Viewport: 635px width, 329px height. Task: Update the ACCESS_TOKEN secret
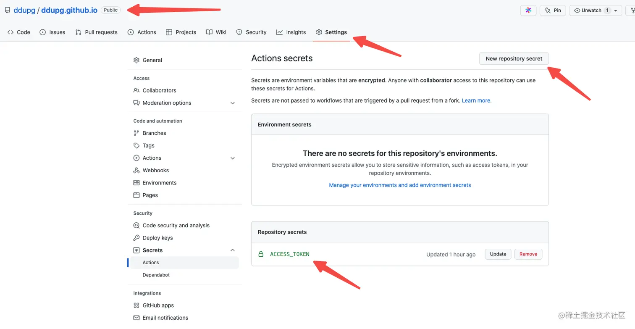coord(498,254)
